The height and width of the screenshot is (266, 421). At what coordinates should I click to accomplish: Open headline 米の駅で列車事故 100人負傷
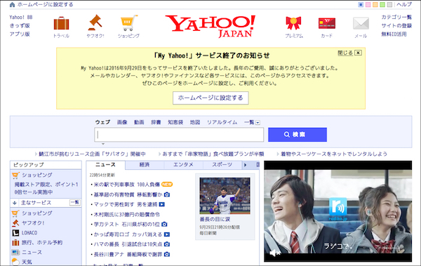(x=127, y=185)
